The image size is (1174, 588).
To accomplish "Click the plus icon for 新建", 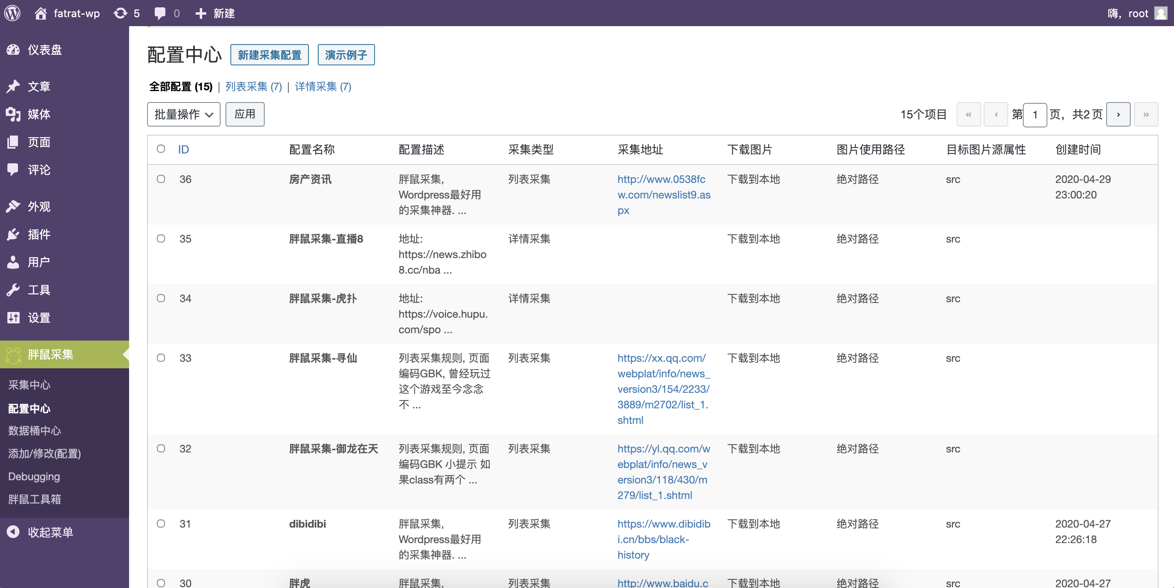I will [201, 13].
